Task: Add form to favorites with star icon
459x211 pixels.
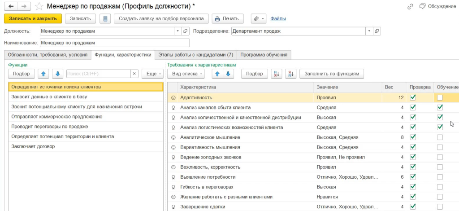Action: coord(39,6)
